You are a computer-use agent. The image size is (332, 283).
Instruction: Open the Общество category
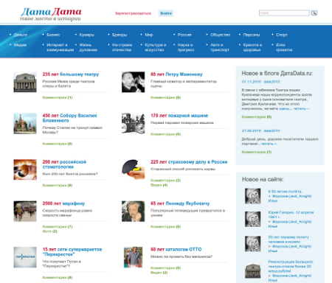point(221,35)
